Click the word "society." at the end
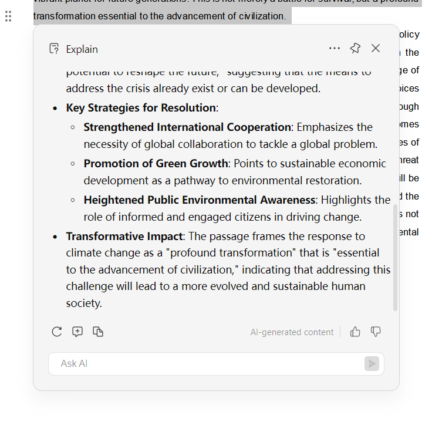Screen dimensions: 432x432 84,303
